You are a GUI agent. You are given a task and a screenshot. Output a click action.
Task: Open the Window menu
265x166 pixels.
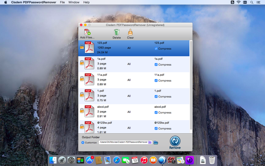click(x=74, y=2)
